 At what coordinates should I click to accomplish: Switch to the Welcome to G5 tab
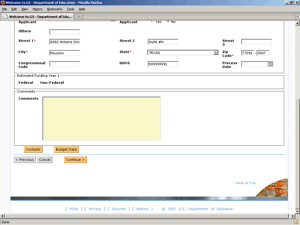click(x=37, y=17)
